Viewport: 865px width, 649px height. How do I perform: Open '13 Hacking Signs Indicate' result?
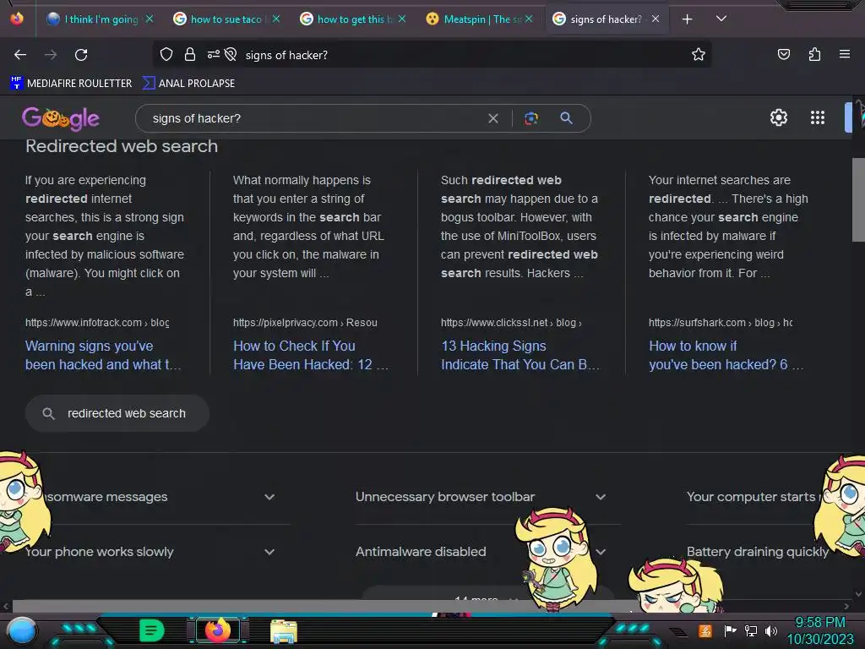pos(520,355)
